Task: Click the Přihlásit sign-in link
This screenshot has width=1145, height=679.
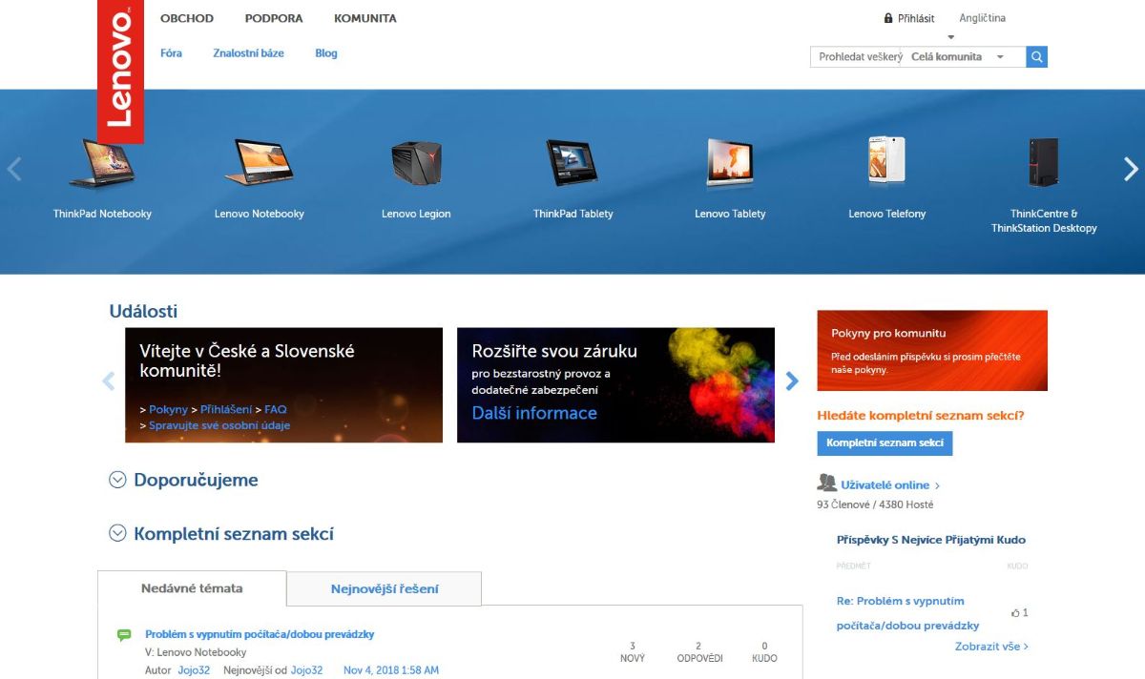Action: point(915,18)
